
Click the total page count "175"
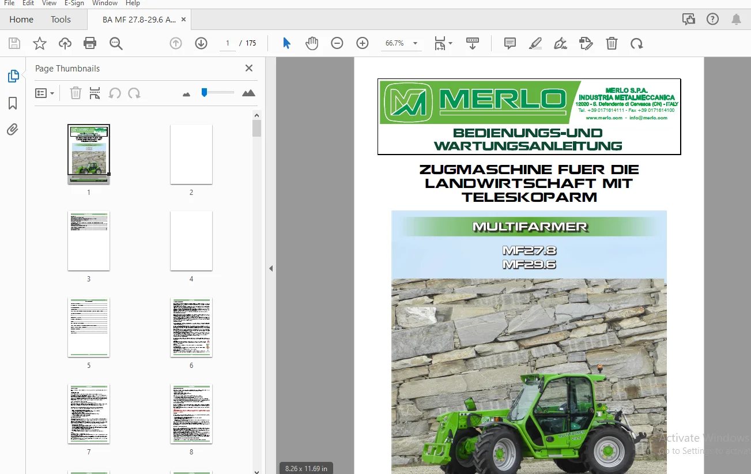point(251,43)
